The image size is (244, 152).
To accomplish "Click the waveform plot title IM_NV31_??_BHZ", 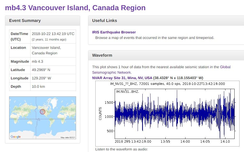I will [x=167, y=84].
